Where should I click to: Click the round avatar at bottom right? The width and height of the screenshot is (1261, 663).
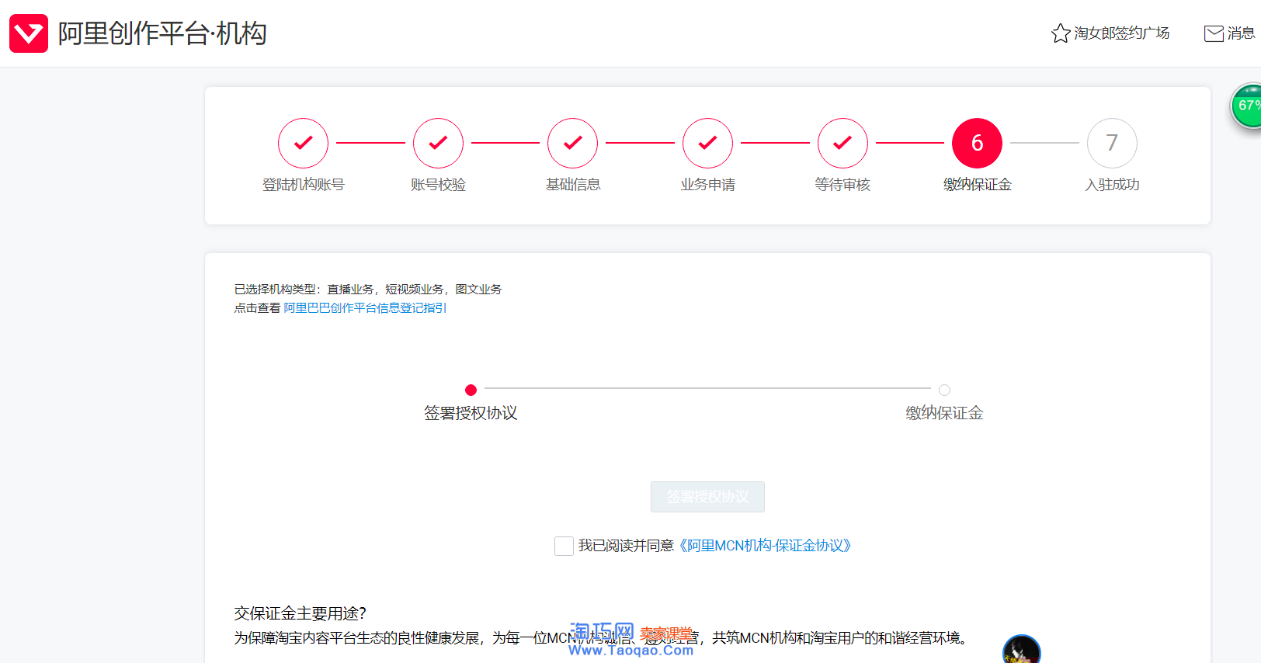click(1022, 651)
